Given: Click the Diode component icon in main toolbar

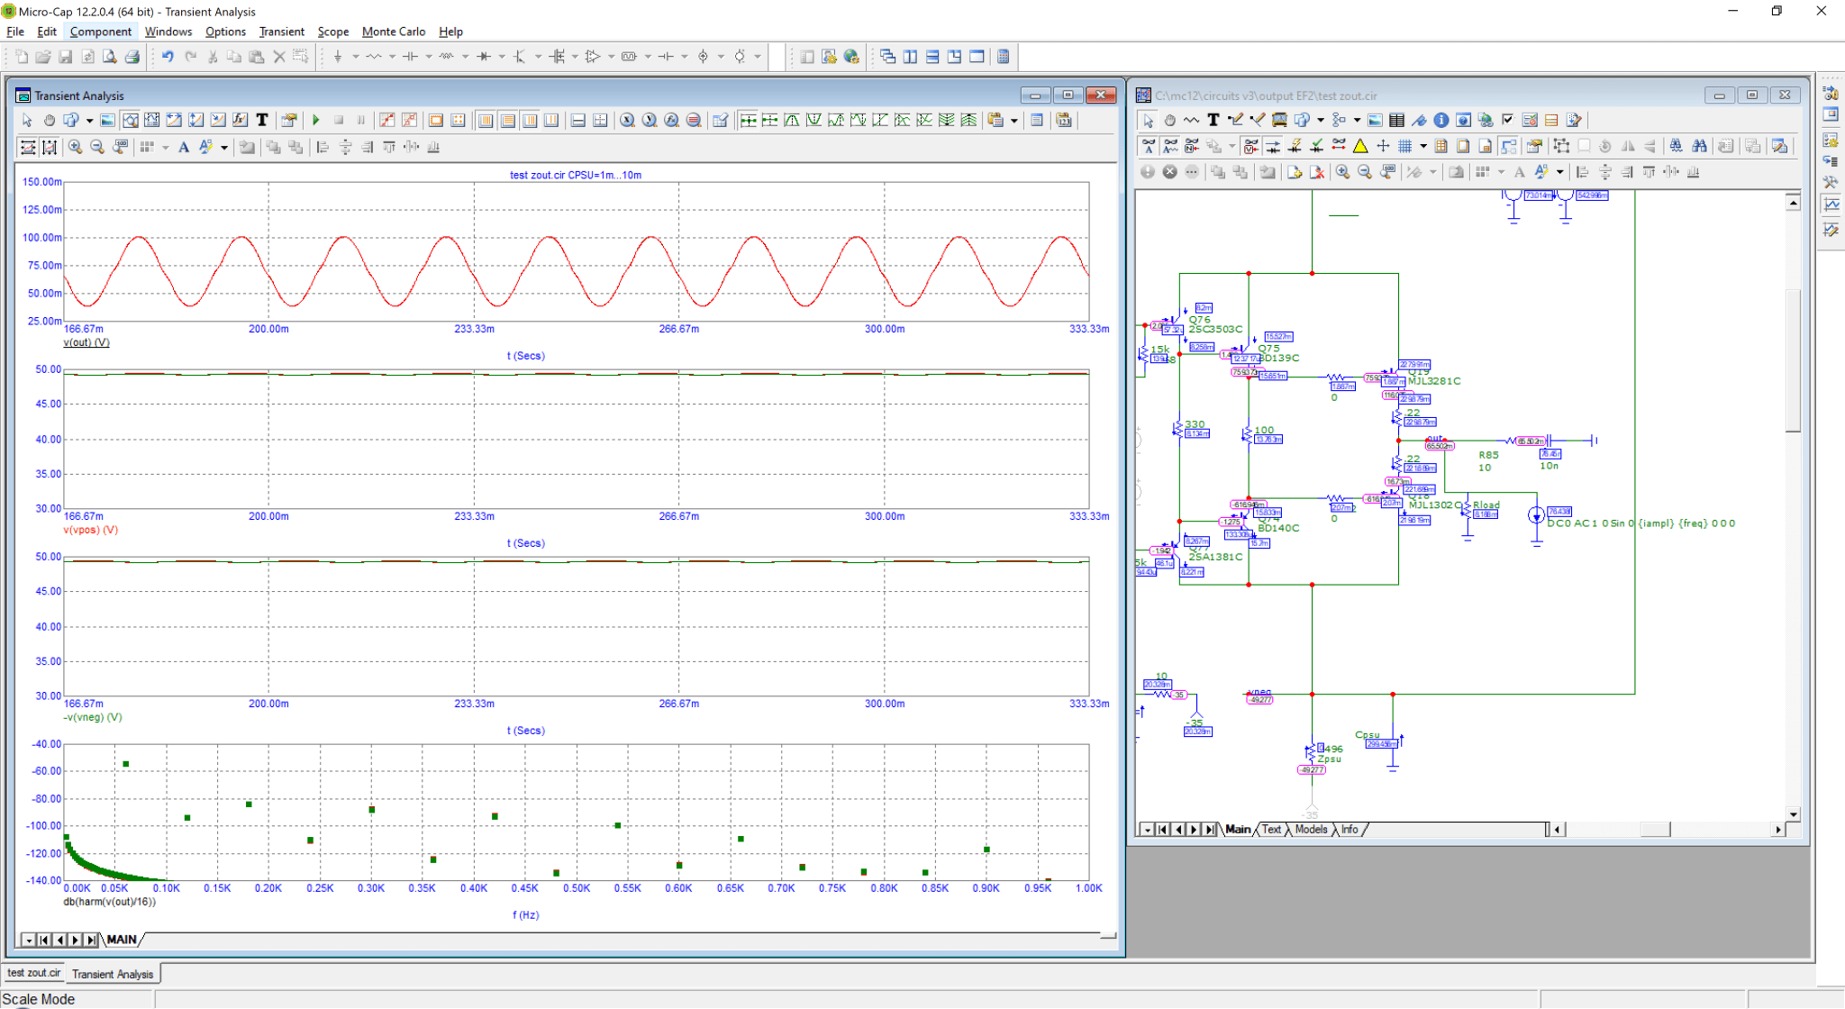Looking at the screenshot, I should (x=484, y=57).
